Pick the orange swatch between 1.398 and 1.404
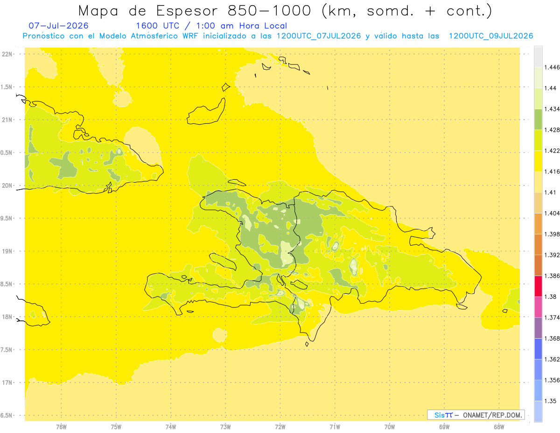This screenshot has width=560, height=433. coord(538,224)
